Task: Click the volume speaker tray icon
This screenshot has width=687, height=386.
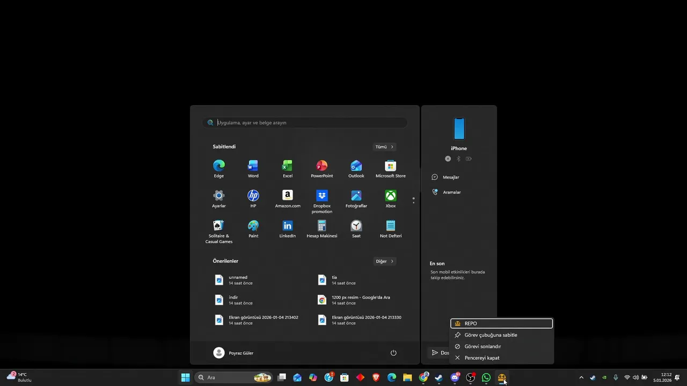Action: click(635, 377)
